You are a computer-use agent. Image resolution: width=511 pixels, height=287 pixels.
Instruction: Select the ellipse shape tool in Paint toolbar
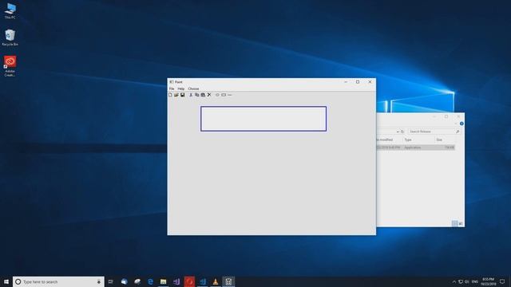217,95
